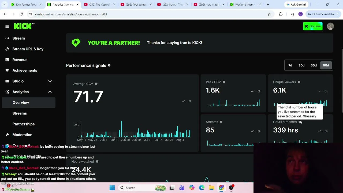
Task: Click the Revenue sidebar icon
Action: point(7,60)
